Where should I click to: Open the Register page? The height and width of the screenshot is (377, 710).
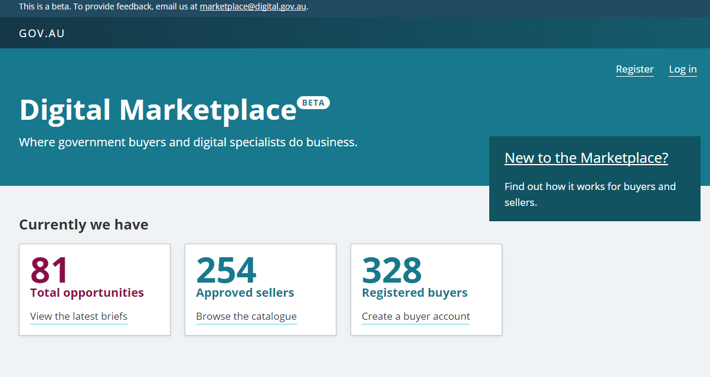634,69
